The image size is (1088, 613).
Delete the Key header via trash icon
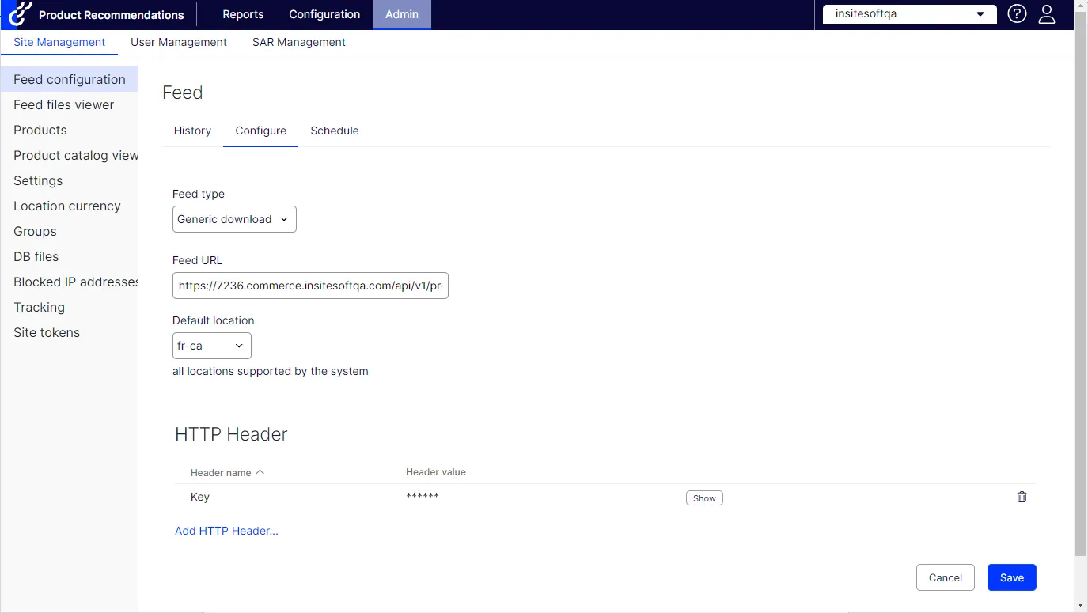(x=1022, y=497)
